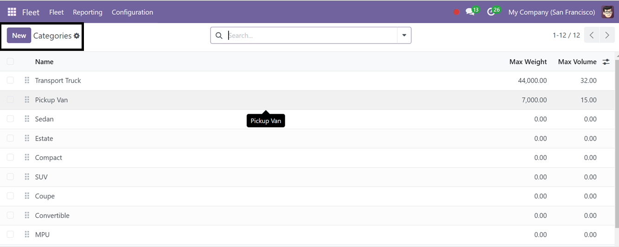Image resolution: width=619 pixels, height=247 pixels.
Task: Go to the next page arrow
Action: [607, 35]
